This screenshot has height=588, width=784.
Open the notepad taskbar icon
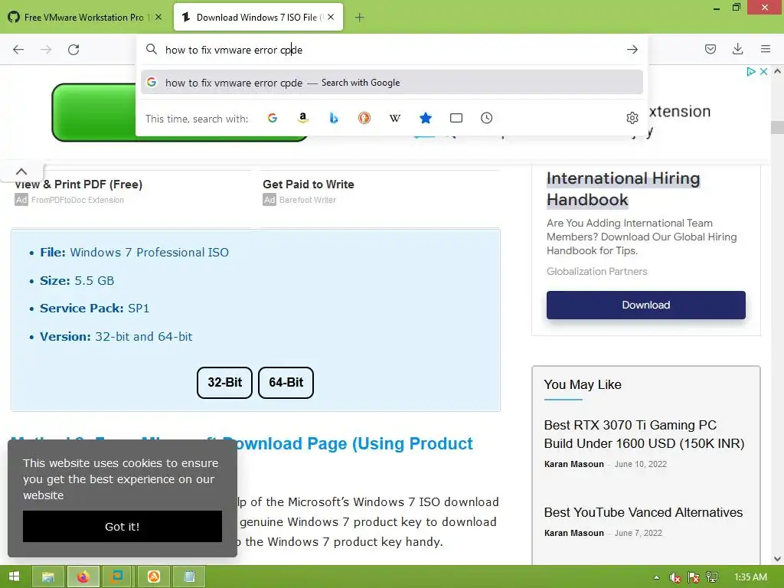pyautogui.click(x=189, y=577)
